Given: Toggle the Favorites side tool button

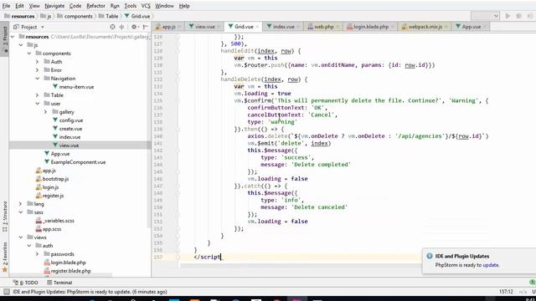Looking at the screenshot, I should (x=4, y=257).
